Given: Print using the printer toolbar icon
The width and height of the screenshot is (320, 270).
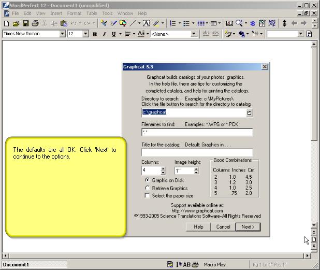Looking at the screenshot, I should tap(35, 23).
